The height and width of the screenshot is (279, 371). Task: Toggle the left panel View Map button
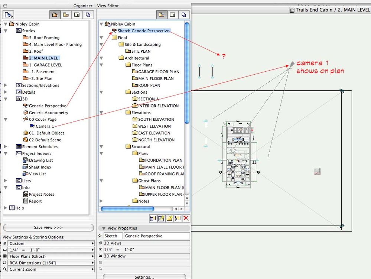(x=66, y=15)
